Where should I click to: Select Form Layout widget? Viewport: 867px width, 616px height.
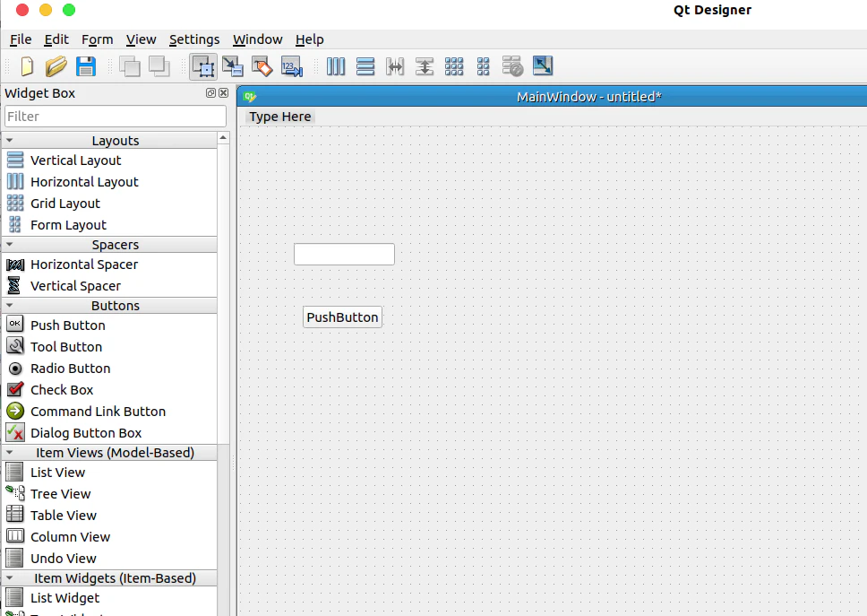(x=109, y=225)
